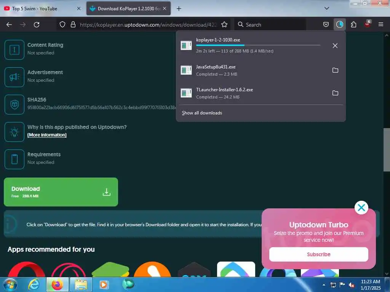
Task: Open the JavaSetup8u431.exe download entry
Action: (x=254, y=70)
